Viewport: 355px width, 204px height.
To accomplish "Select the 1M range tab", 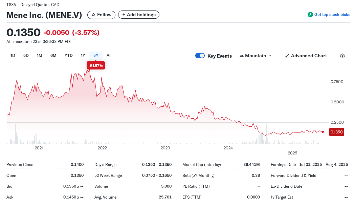I will coord(39,56).
